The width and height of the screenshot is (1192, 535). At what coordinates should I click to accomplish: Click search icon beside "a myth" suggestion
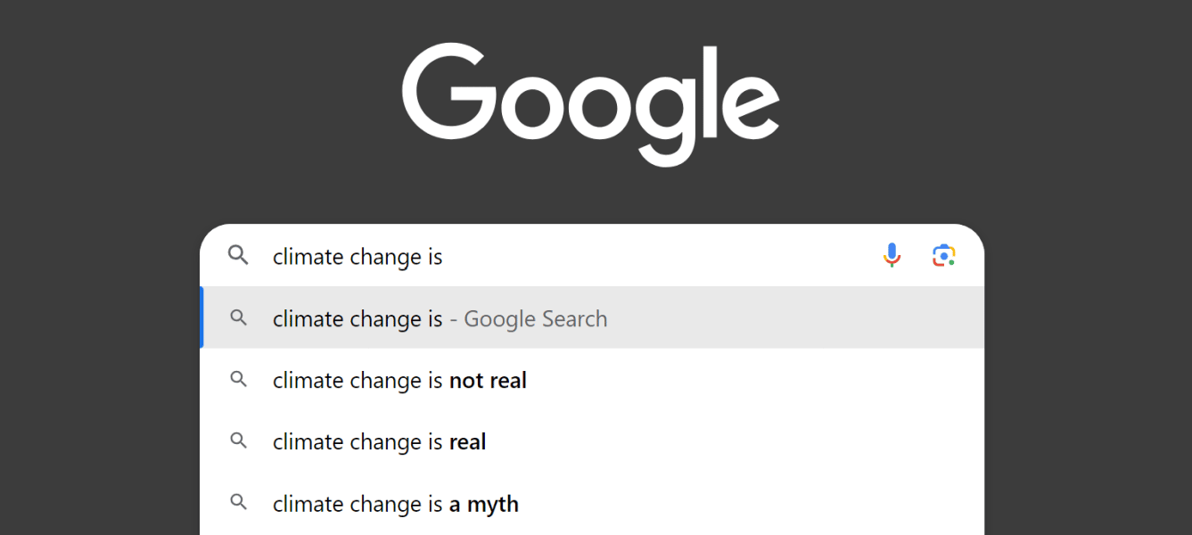pyautogui.click(x=238, y=503)
